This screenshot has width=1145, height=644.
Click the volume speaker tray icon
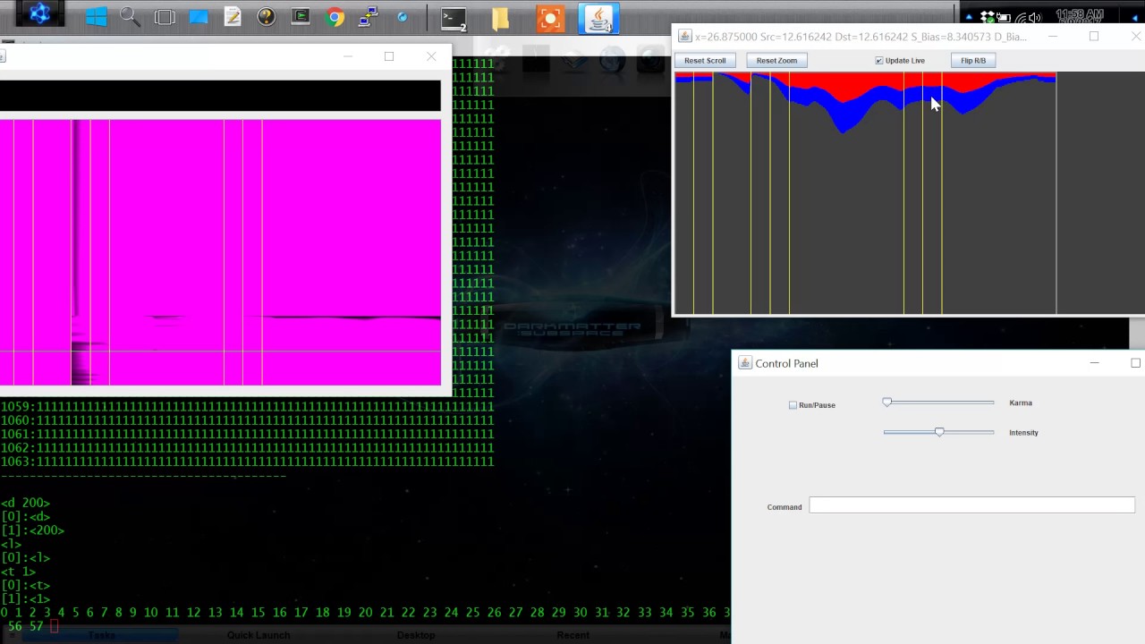click(1035, 17)
